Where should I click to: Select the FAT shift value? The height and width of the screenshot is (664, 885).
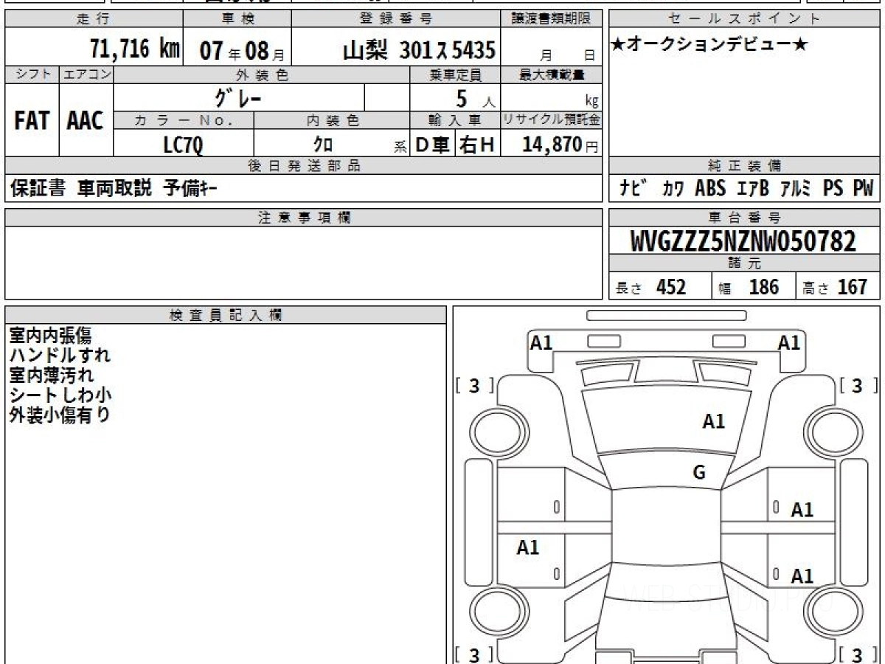(x=32, y=120)
